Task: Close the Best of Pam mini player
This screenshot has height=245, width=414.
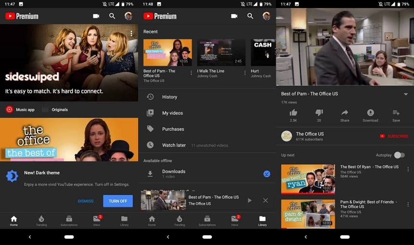Action: click(x=265, y=200)
